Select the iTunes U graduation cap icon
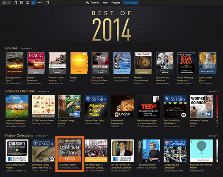Image resolution: width=223 pixels, height=177 pixels. coord(34,3)
